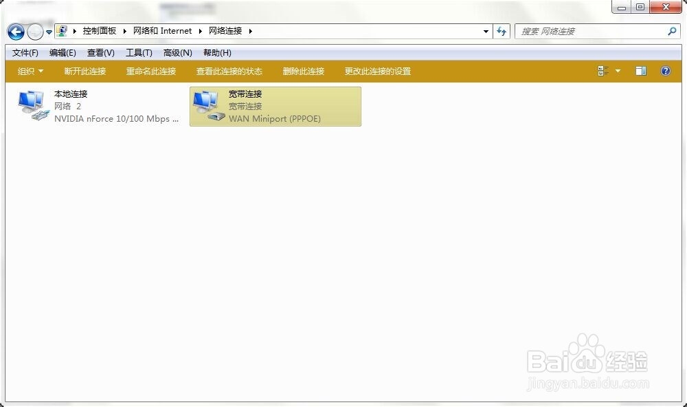Open the view options dropdown arrow
The width and height of the screenshot is (687, 407).
click(x=617, y=71)
